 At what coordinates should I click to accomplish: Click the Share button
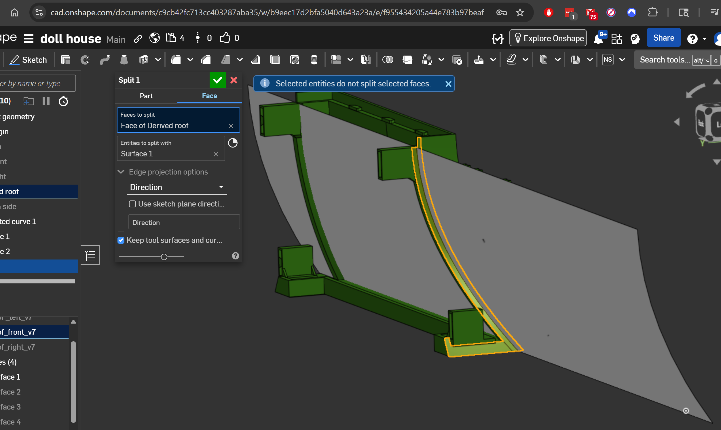(663, 38)
